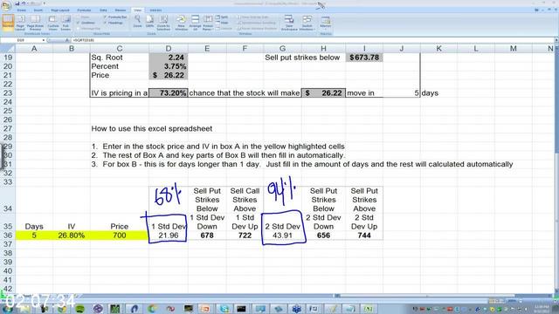This screenshot has width=559, height=314.
Task: Select Percent value 3.75%
Action: pyautogui.click(x=169, y=66)
